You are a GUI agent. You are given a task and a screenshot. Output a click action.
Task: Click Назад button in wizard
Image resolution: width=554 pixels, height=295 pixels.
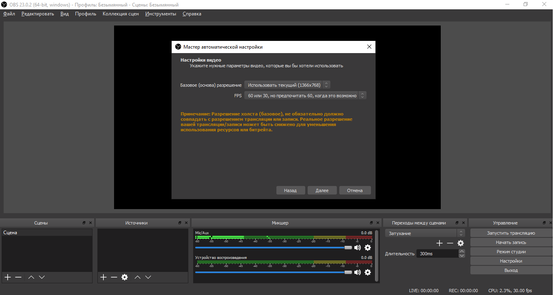(x=291, y=190)
